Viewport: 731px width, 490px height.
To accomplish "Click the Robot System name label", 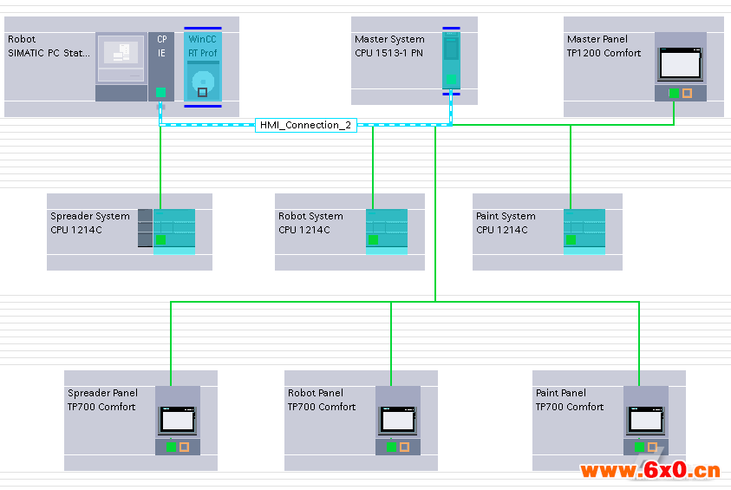I will point(310,216).
